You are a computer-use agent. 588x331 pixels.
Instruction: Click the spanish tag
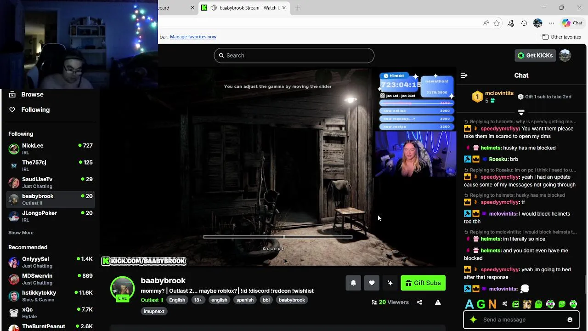coord(245,300)
